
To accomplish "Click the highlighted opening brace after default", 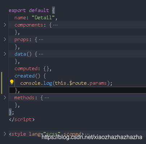I will pos(53,10).
